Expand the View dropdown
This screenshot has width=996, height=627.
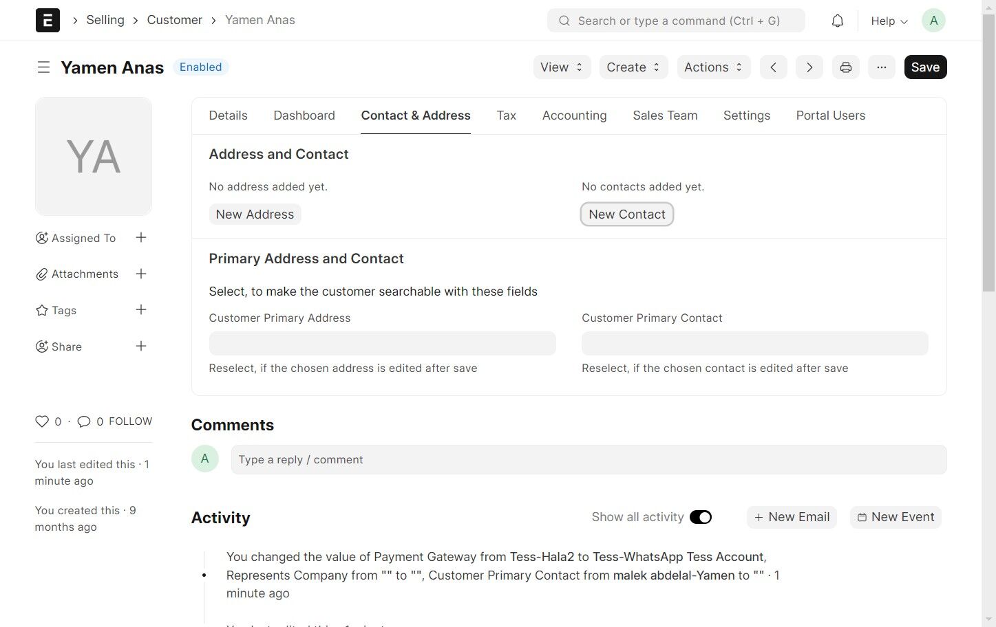pyautogui.click(x=562, y=67)
